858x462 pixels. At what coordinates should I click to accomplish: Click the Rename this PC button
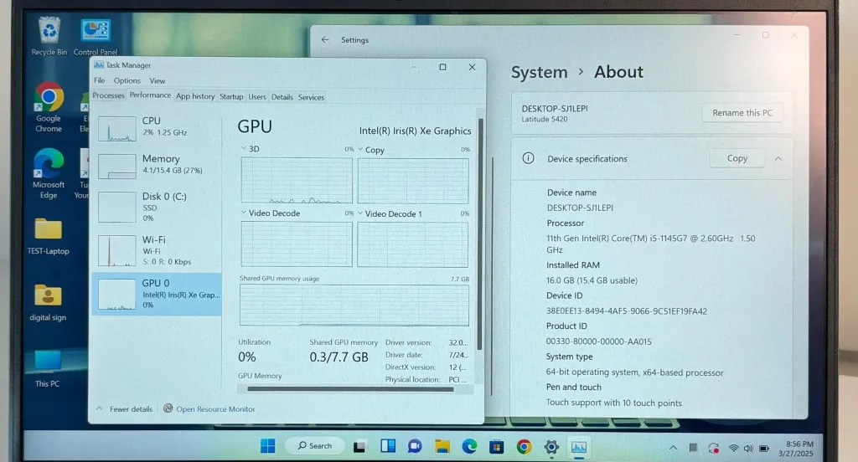coord(742,113)
